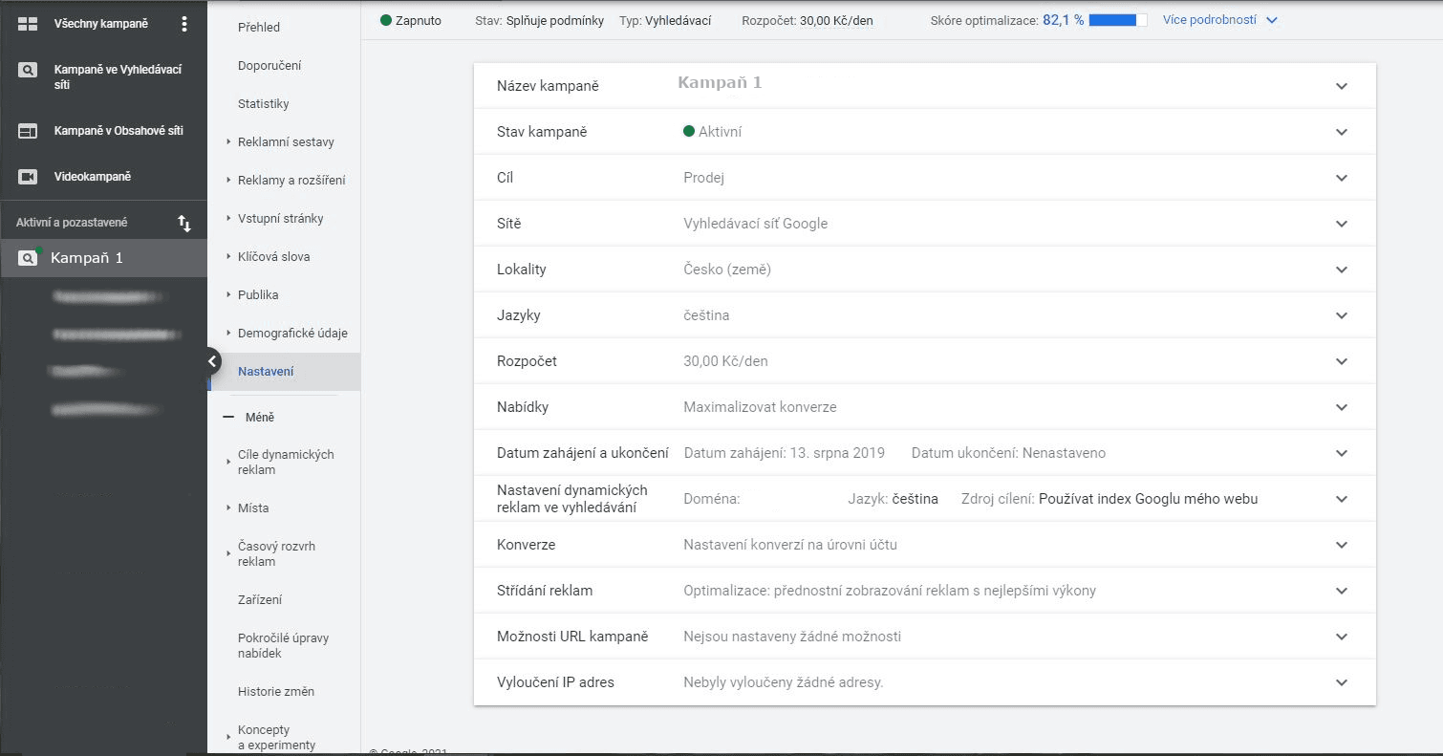Toggle the green Zapnuto campaign status
1443x756 pixels.
(x=411, y=20)
